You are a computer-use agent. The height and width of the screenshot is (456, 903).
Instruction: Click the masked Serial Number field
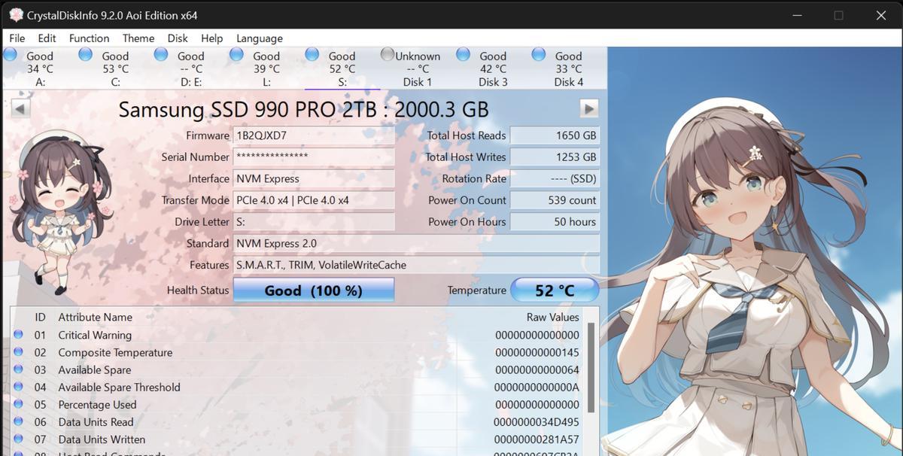point(314,157)
